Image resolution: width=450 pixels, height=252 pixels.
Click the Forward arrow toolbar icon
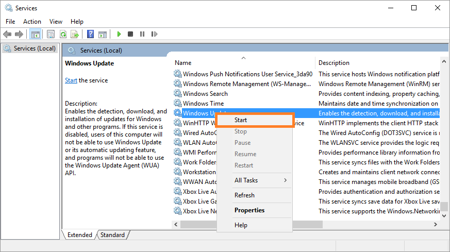click(x=19, y=34)
